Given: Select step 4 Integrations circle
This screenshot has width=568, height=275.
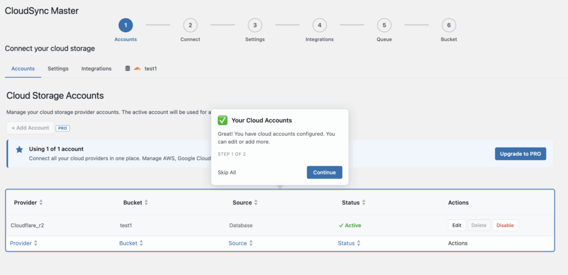Looking at the screenshot, I should [319, 25].
